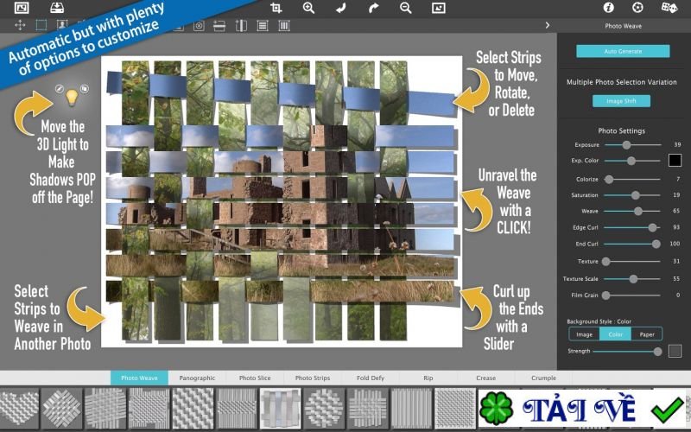Viewport: 691px width, 432px height.
Task: Zoom in with the plus magnifier
Action: click(308, 8)
